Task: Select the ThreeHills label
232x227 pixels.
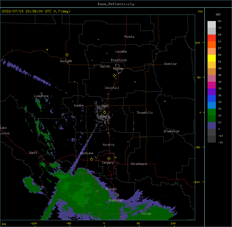Action: click(x=145, y=113)
